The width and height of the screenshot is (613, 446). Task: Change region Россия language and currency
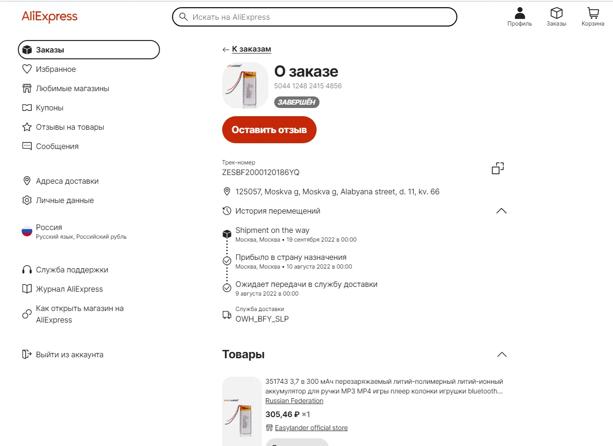click(x=74, y=231)
